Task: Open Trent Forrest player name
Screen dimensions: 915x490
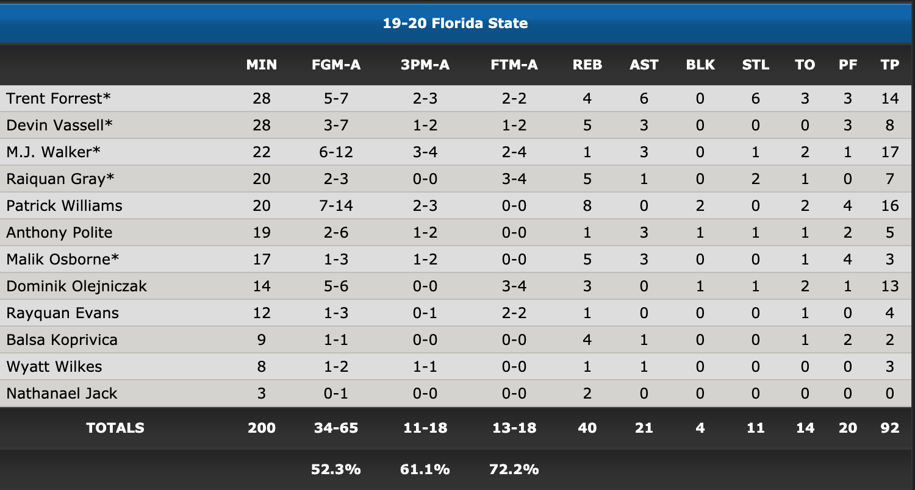Action: [59, 98]
